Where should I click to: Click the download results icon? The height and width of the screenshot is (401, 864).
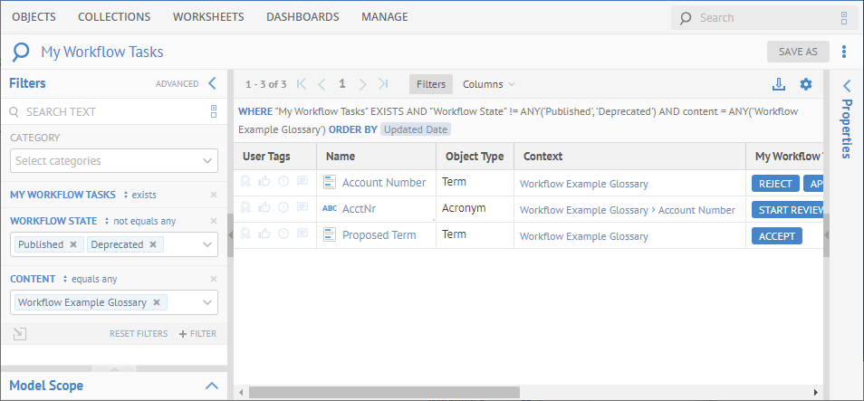[x=778, y=84]
